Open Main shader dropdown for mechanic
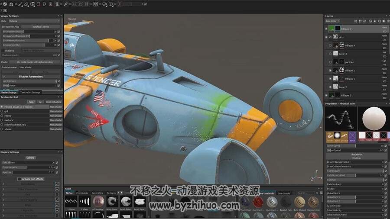 [x=56, y=120]
